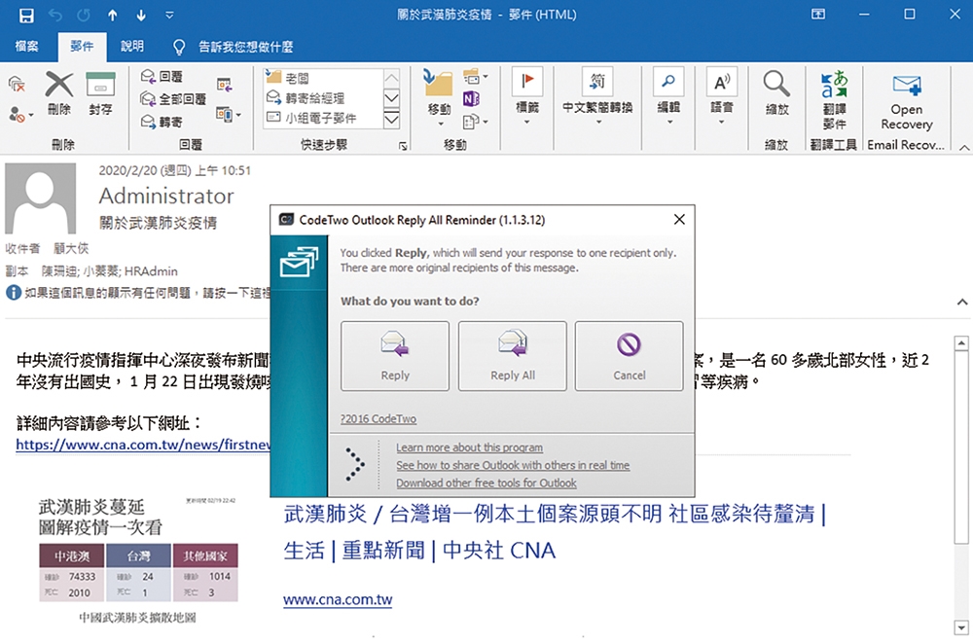This screenshot has width=973, height=644.
Task: Undo the last action in the title bar
Action: click(55, 16)
